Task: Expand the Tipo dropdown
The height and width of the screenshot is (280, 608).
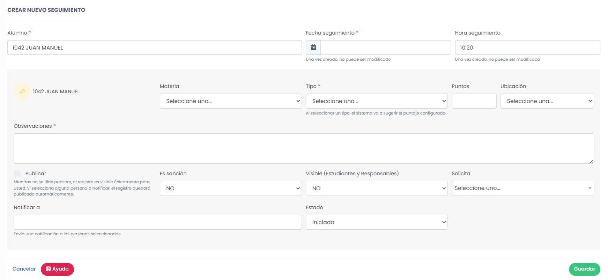Action: [x=377, y=101]
